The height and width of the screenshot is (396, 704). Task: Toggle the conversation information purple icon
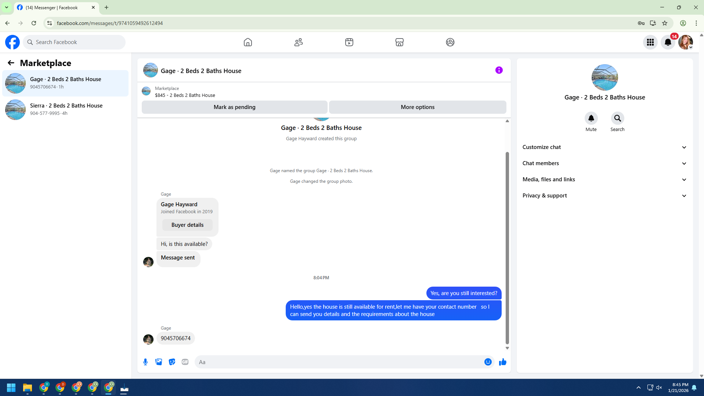point(499,70)
